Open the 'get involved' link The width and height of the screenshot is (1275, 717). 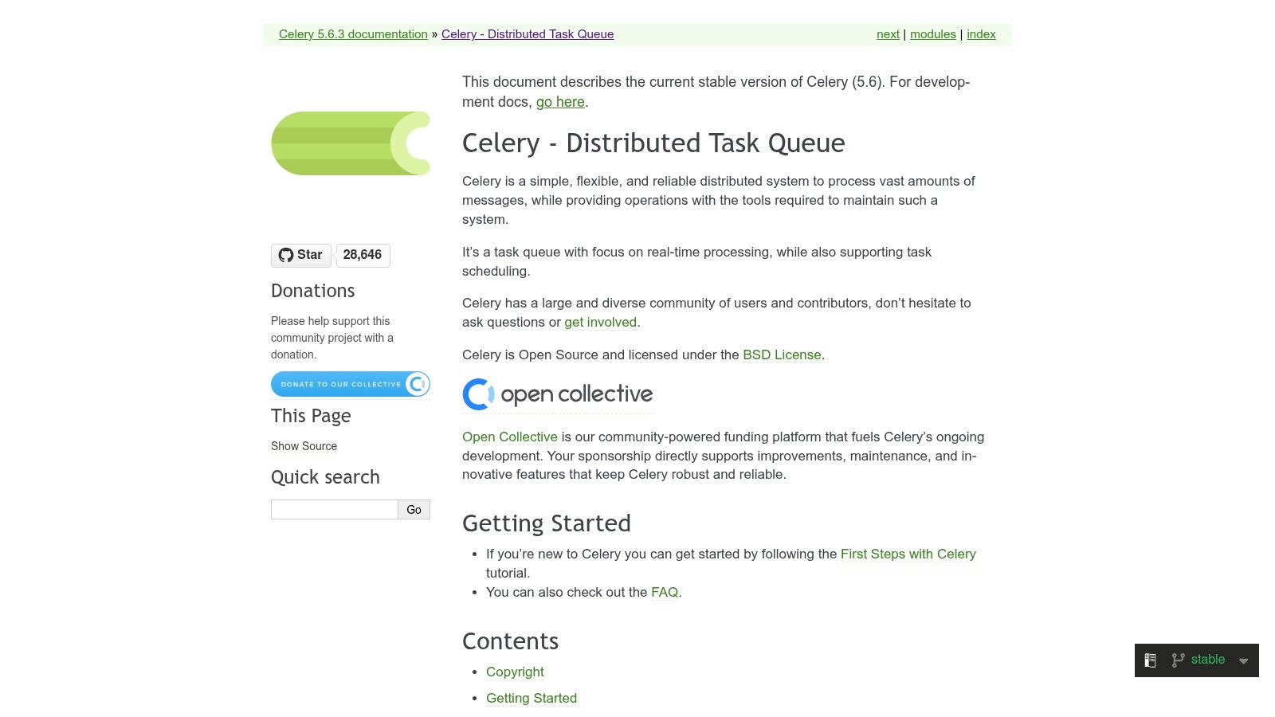[600, 322]
